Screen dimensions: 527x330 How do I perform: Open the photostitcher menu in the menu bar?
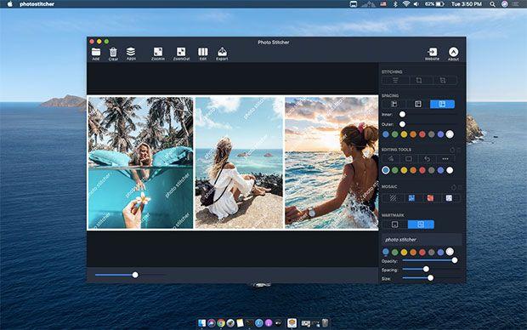[37, 4]
